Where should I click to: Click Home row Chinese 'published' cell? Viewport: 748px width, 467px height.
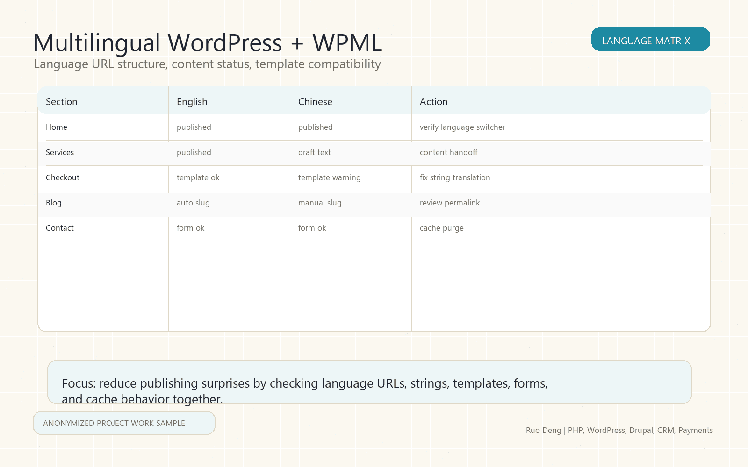316,127
